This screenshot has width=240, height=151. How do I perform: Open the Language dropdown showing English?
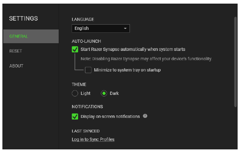pyautogui.click(x=101, y=28)
